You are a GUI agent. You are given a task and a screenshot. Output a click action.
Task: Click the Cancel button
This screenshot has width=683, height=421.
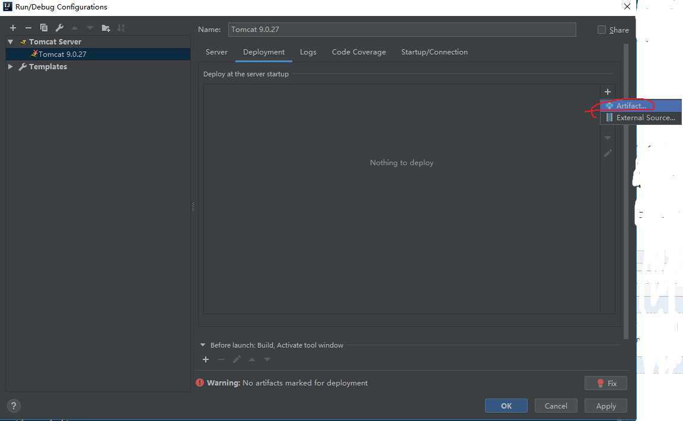(x=556, y=406)
